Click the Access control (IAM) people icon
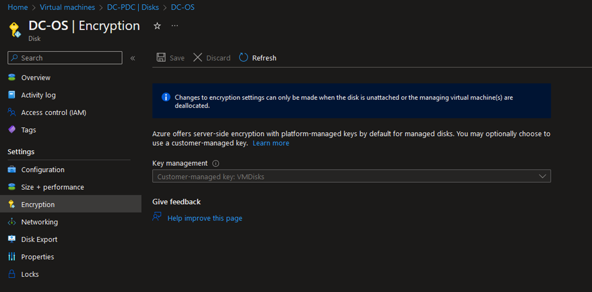This screenshot has height=292, width=592. (12, 112)
